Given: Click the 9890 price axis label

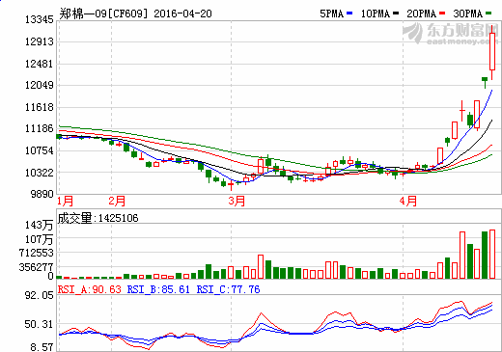Looking at the screenshot, I should (42, 194).
